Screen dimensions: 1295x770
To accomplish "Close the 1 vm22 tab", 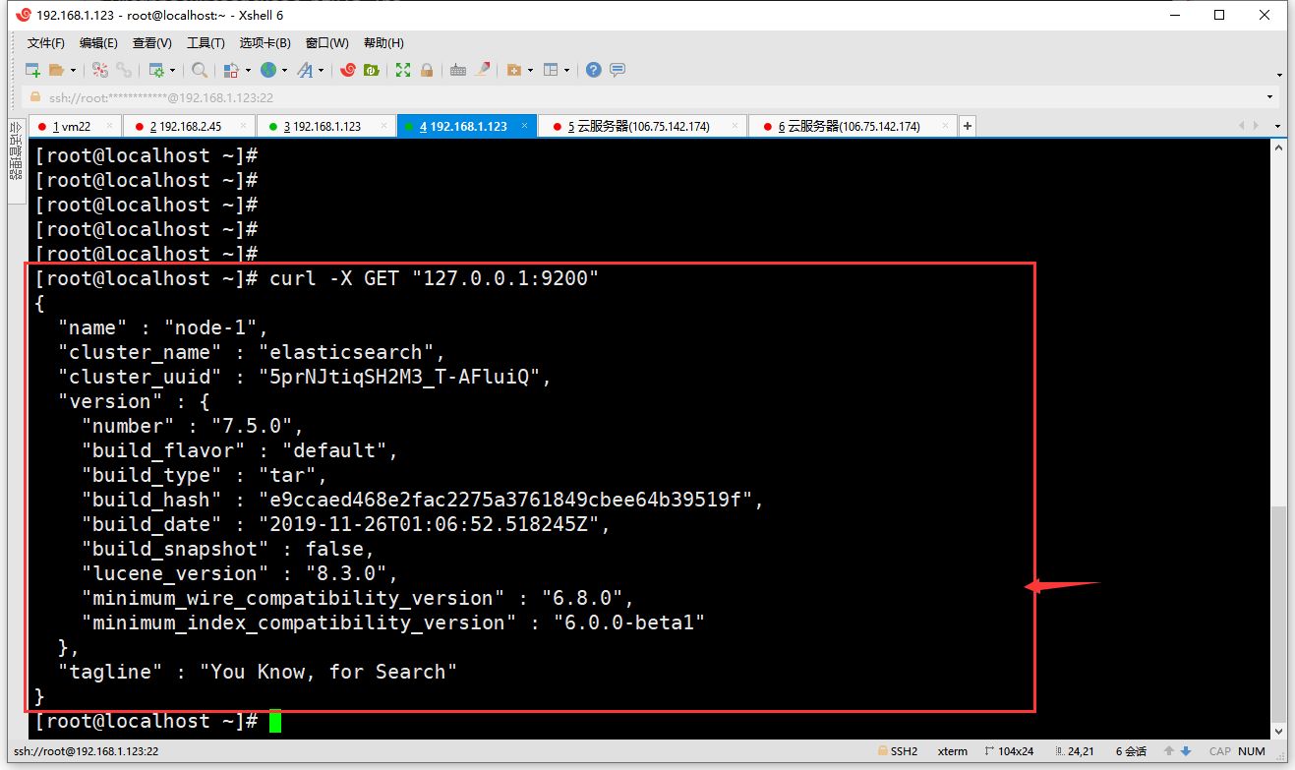I will click(x=109, y=126).
